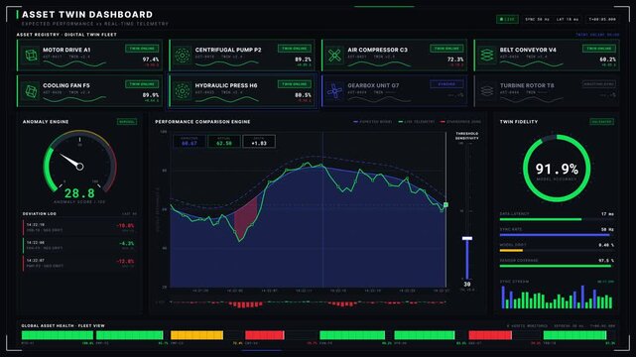The height and width of the screenshot is (357, 636).
Task: Open the Motor Drive A1 asset card
Action: click(x=89, y=56)
